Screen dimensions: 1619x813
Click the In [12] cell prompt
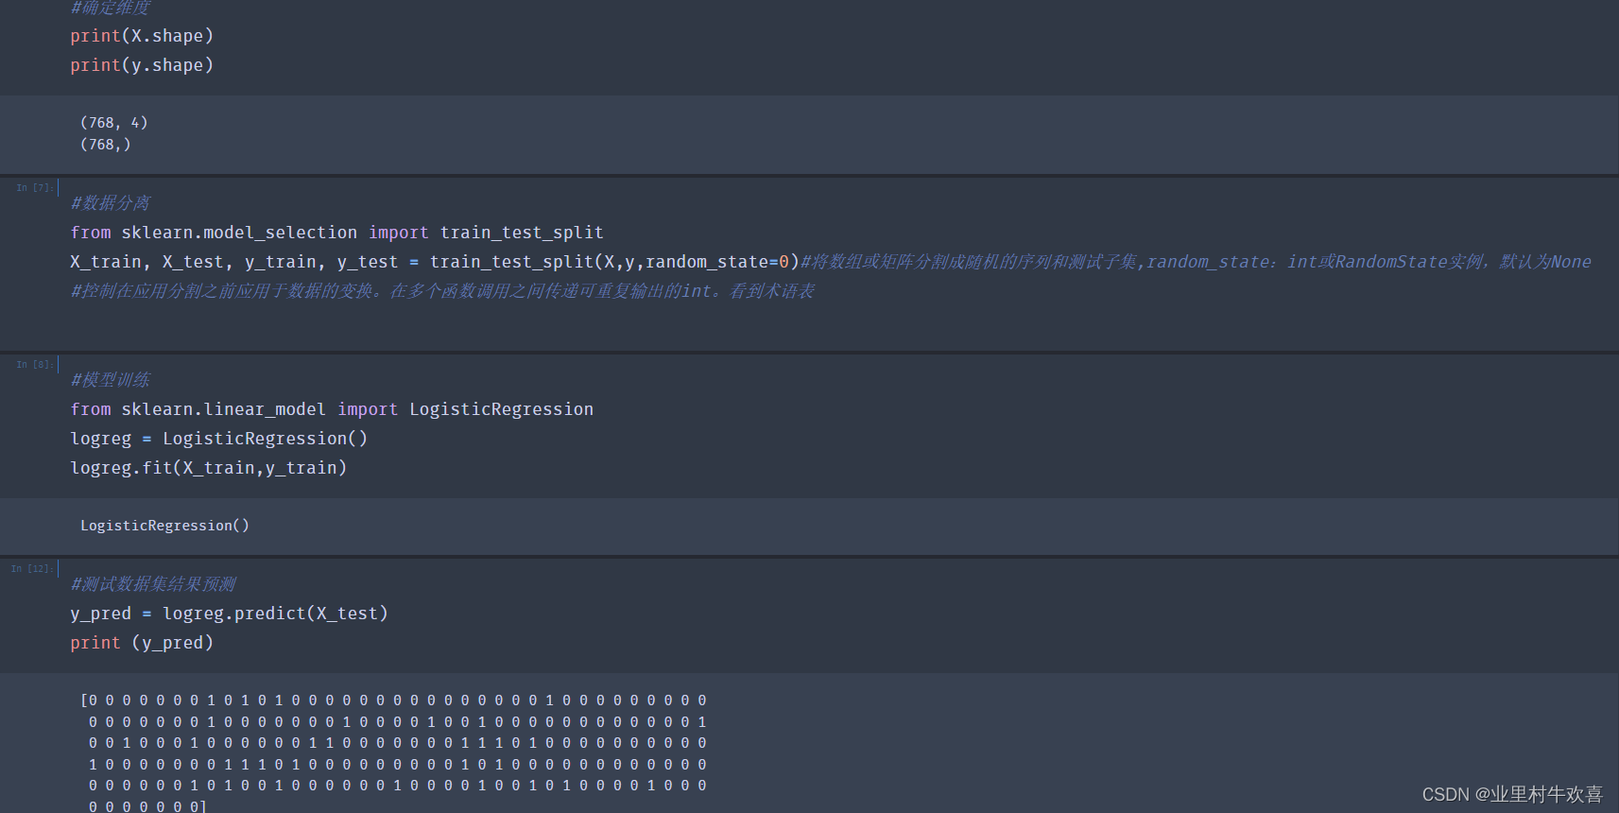[x=32, y=569]
